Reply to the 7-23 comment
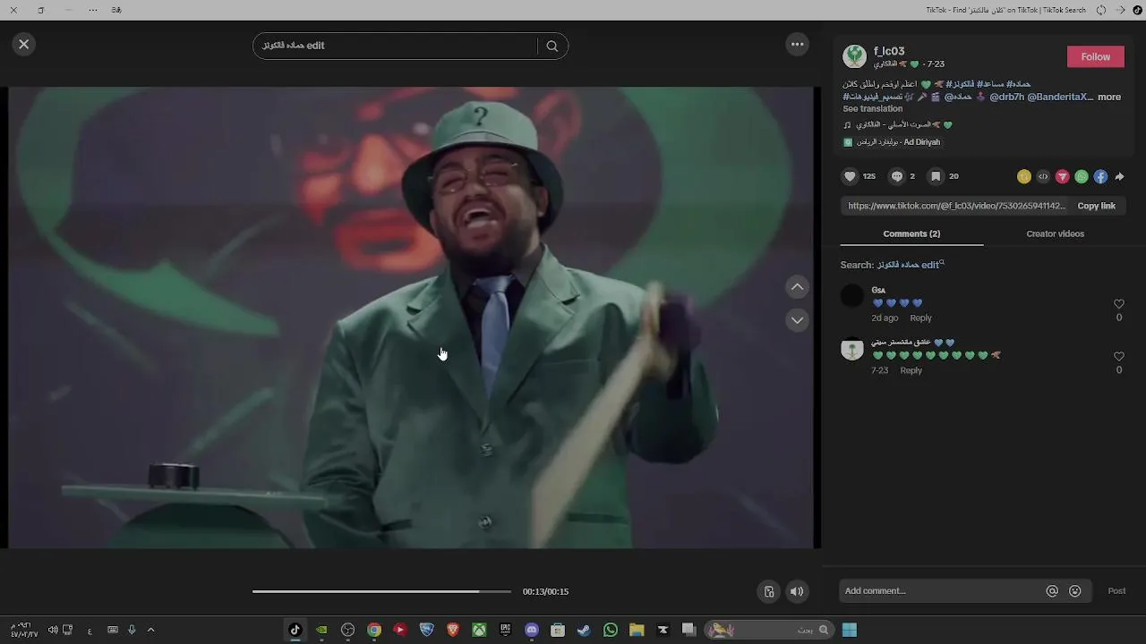1146x644 pixels. pyautogui.click(x=911, y=370)
